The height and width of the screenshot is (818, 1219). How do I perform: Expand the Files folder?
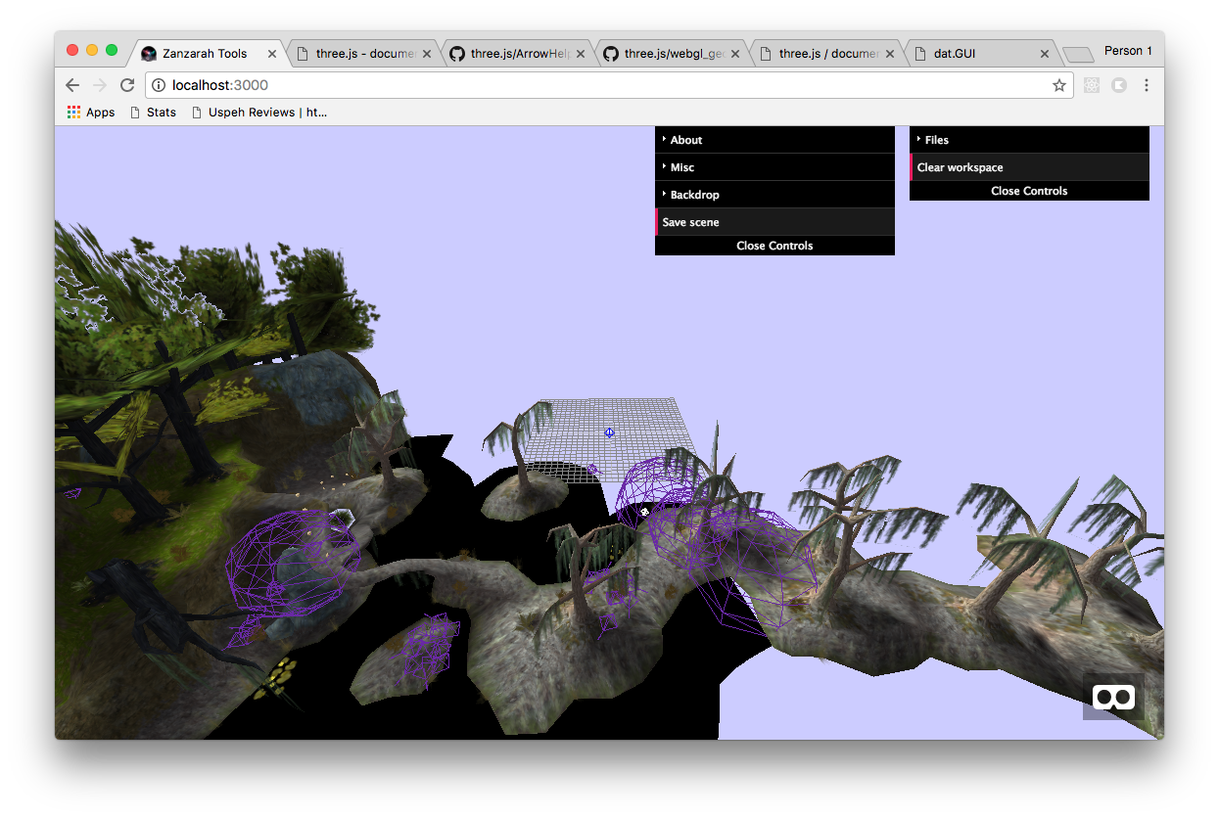tap(1029, 140)
